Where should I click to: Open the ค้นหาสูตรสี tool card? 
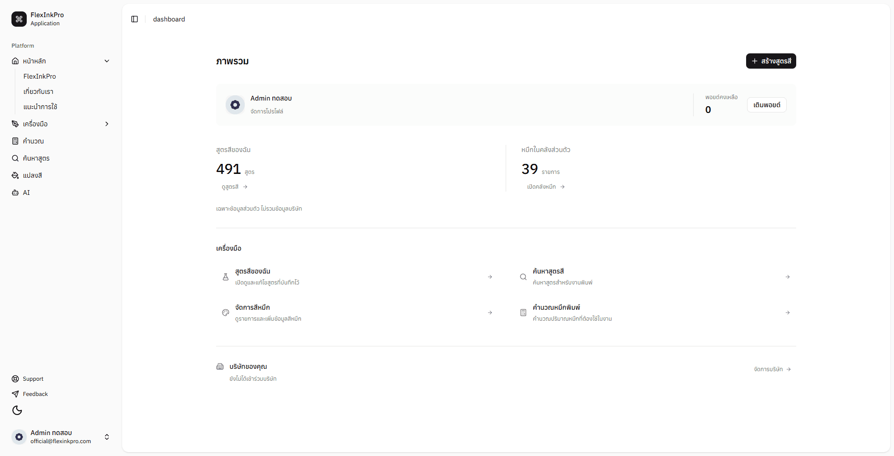point(655,277)
